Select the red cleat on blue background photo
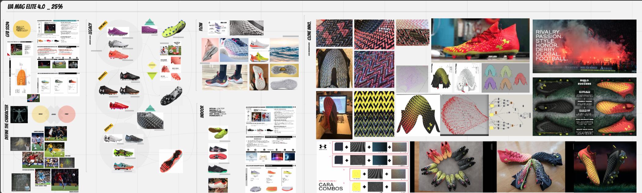This screenshot has width=642, height=193. point(480,40)
